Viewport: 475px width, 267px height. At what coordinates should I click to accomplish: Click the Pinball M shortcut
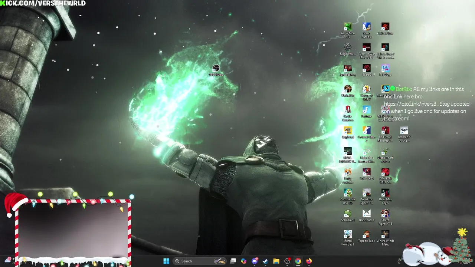[348, 91]
